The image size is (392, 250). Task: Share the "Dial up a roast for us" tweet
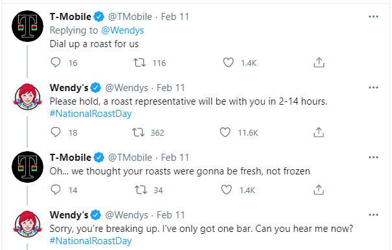319,63
